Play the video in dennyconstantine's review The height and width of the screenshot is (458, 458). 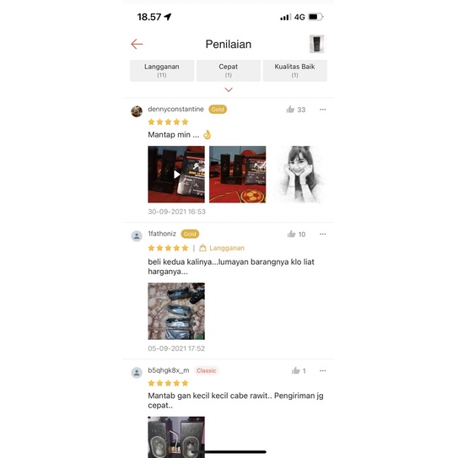(176, 175)
